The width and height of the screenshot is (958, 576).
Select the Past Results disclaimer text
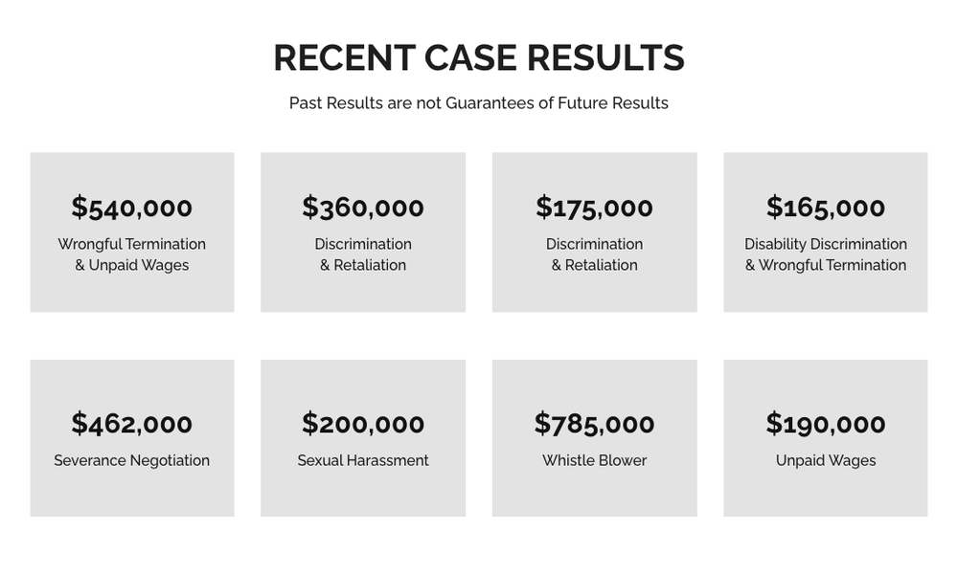coord(478,103)
